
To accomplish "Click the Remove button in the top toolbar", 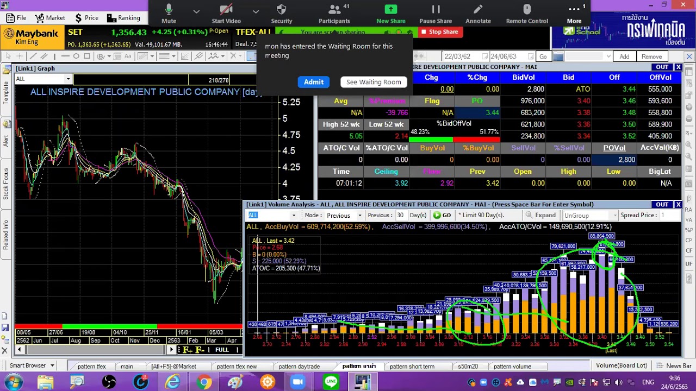I will [651, 56].
